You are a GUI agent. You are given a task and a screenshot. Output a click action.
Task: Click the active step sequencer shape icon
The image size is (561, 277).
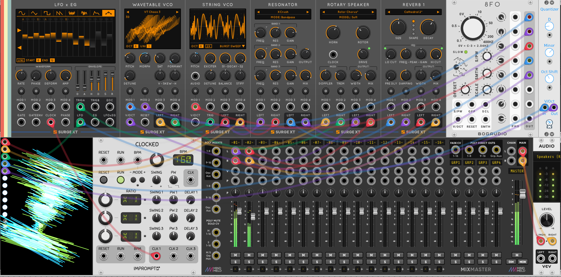pos(108,13)
